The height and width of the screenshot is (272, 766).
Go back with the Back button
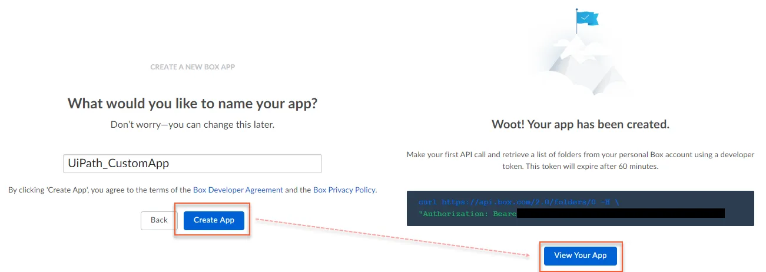[159, 220]
